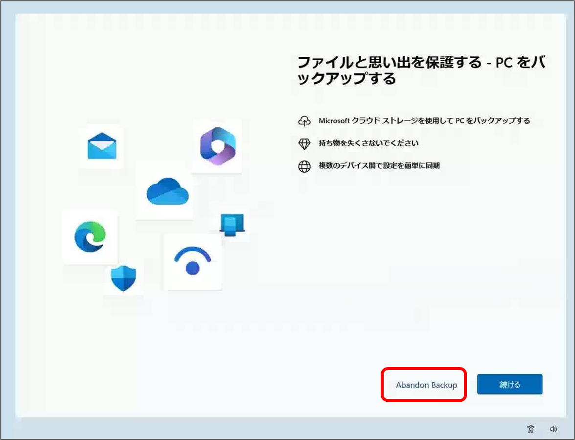Click text 複数のデバイス間で設定を簡単に同期

point(379,165)
